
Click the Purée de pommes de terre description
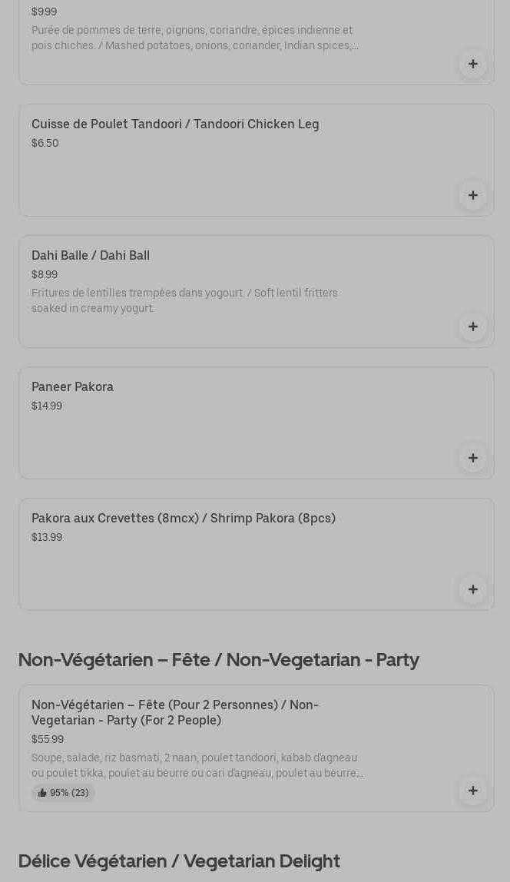coord(194,38)
